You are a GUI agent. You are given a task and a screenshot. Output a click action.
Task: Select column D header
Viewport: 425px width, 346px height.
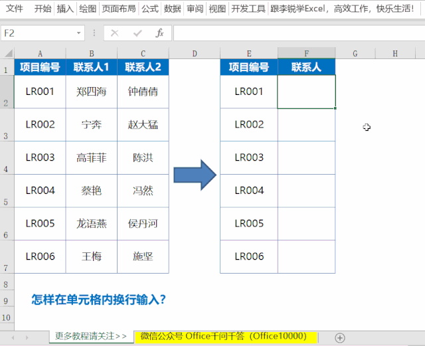pyautogui.click(x=195, y=53)
